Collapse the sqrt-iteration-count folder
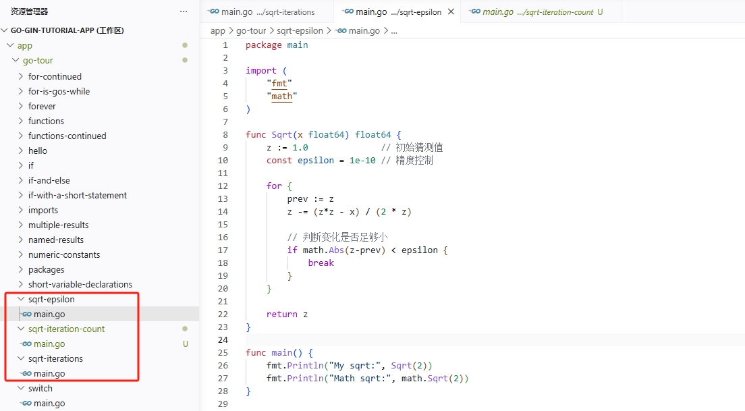745x411 pixels. pyautogui.click(x=20, y=329)
